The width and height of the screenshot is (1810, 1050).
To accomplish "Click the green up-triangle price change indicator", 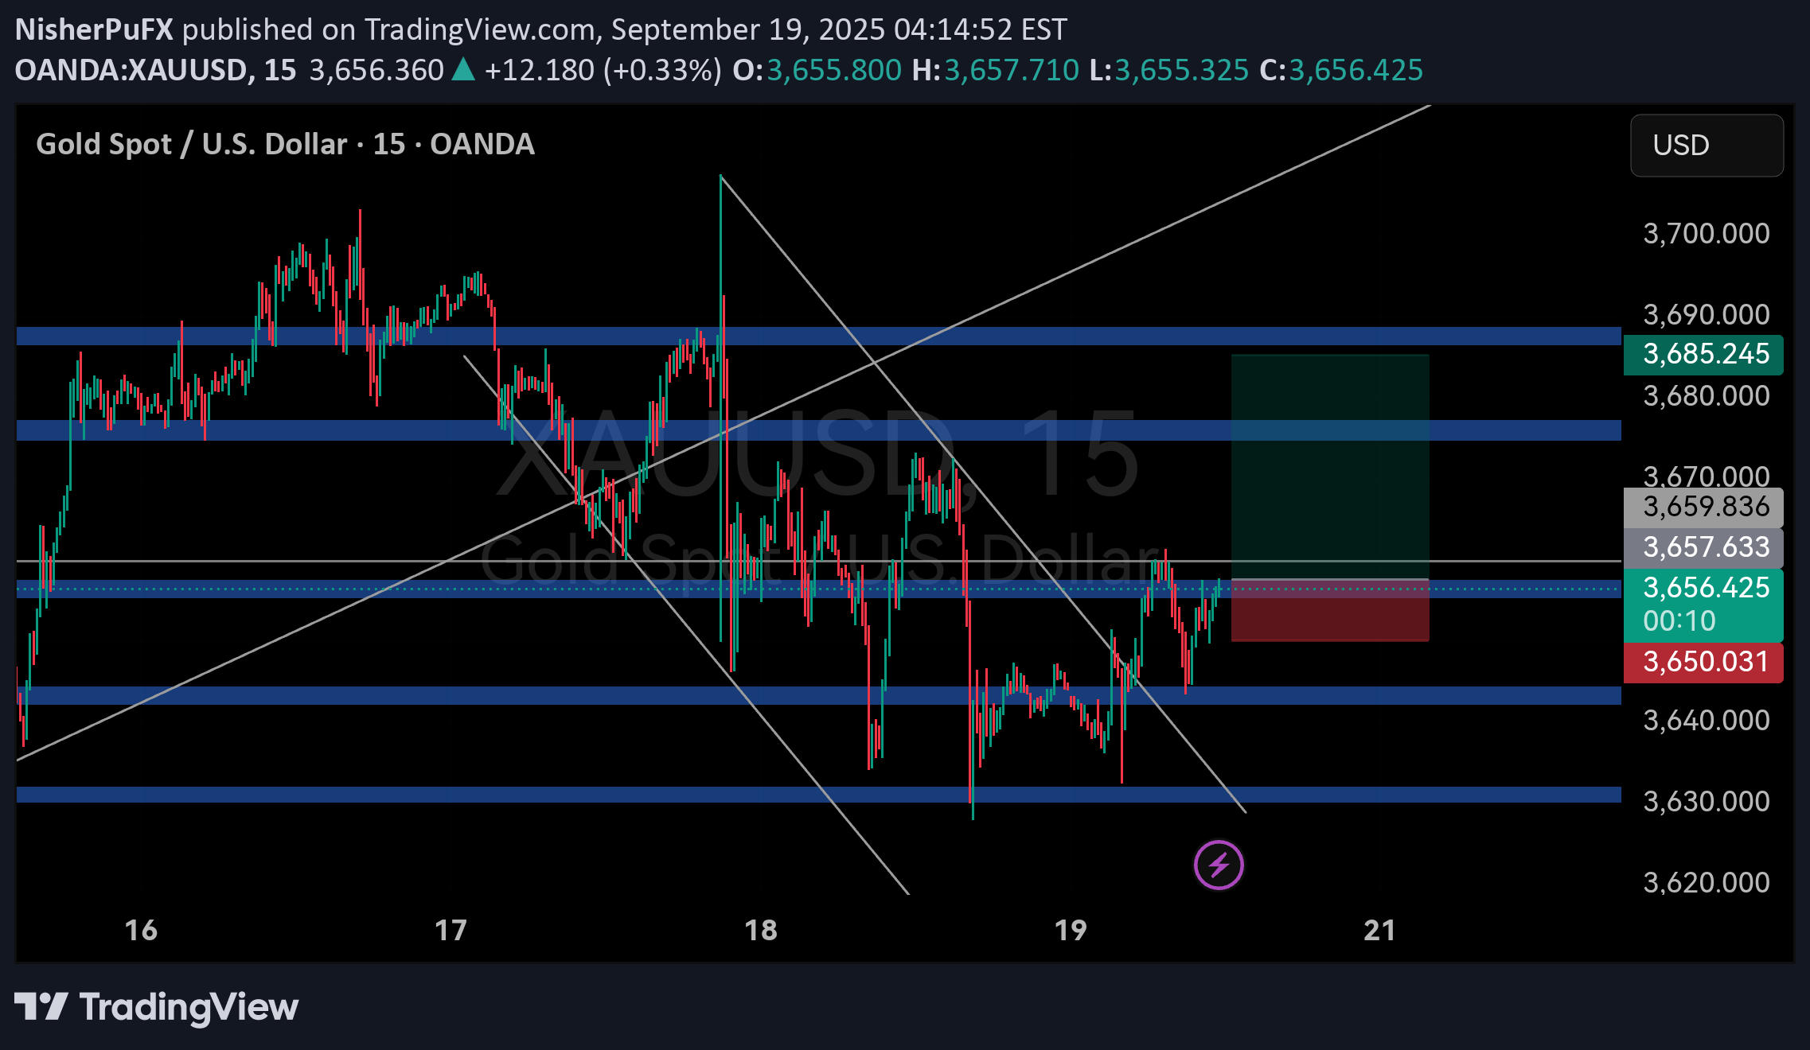I will [463, 70].
